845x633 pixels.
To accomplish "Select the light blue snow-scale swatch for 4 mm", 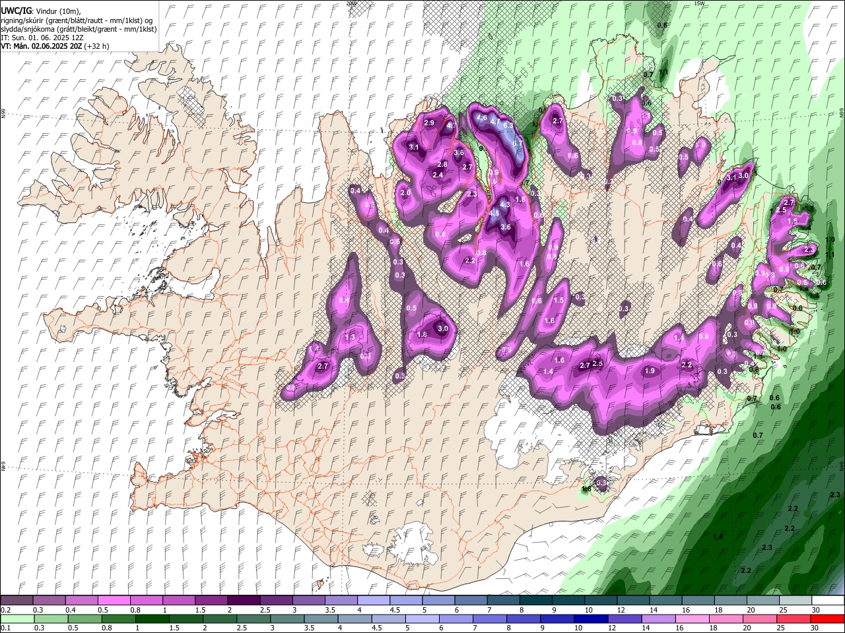I will tap(374, 600).
